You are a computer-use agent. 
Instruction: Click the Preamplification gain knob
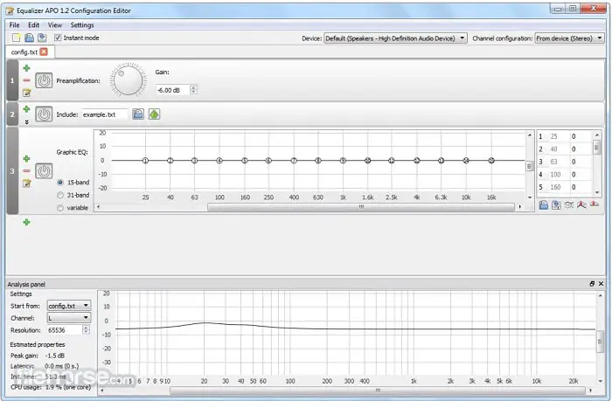coord(128,80)
